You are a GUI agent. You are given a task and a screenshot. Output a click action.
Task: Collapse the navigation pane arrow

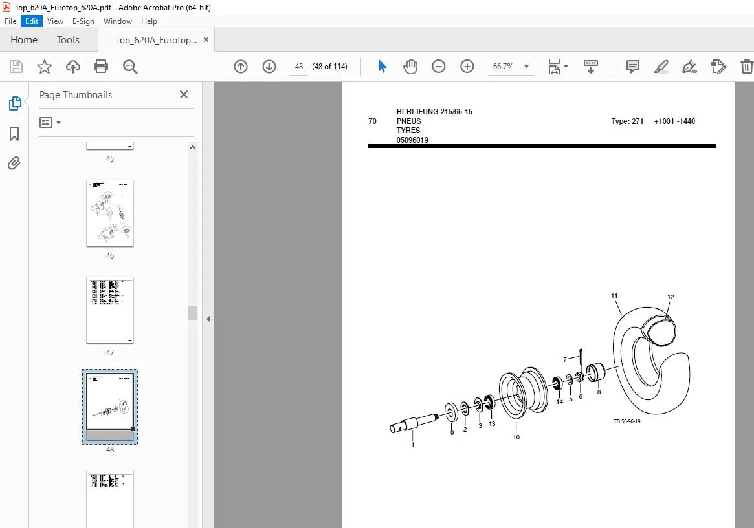click(208, 319)
